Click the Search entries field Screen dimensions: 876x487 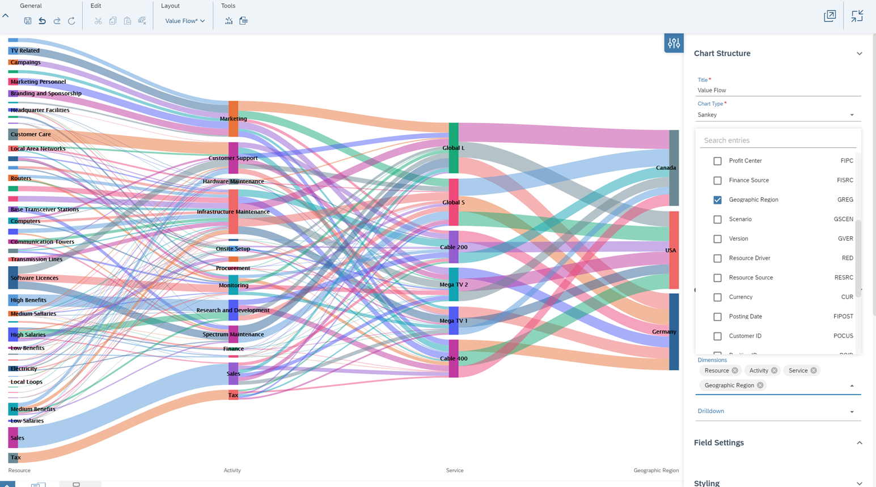point(777,140)
